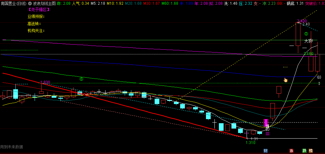Click the 机构关注: label
The width and height of the screenshot is (325, 154).
(x=36, y=30)
